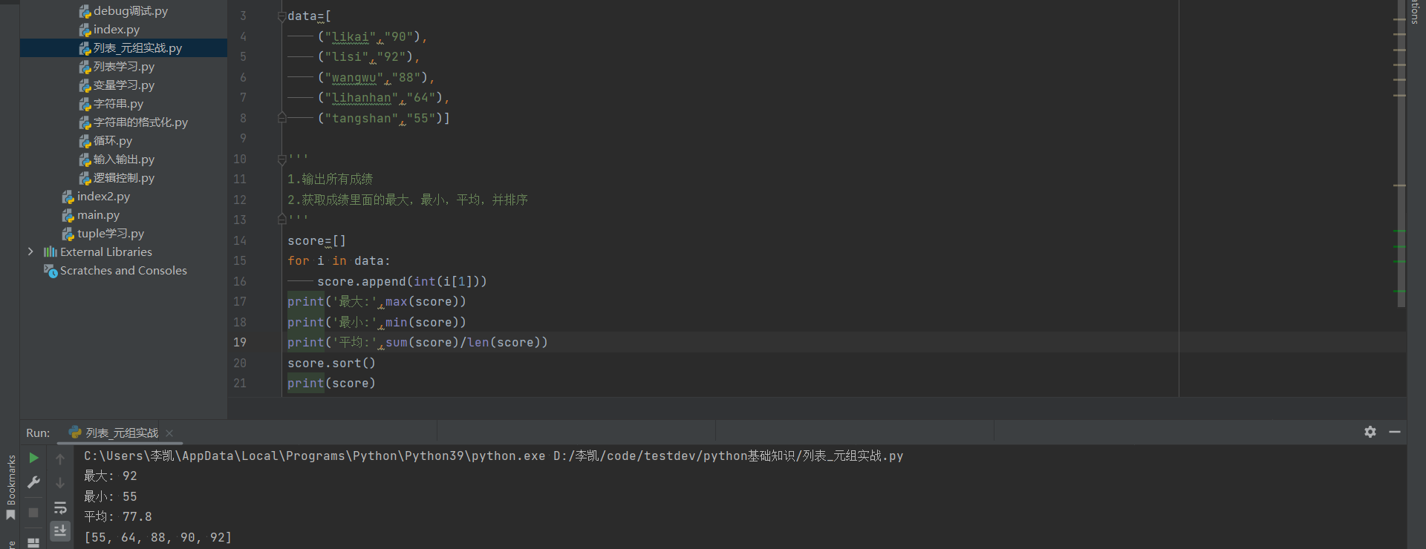Toggle the layout icon below stop button
Image resolution: width=1426 pixels, height=549 pixels.
coord(33,542)
